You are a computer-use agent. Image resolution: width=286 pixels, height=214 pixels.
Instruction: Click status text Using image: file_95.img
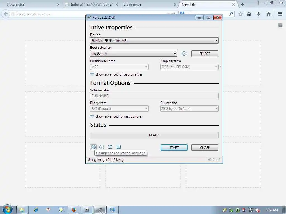[x=106, y=160]
